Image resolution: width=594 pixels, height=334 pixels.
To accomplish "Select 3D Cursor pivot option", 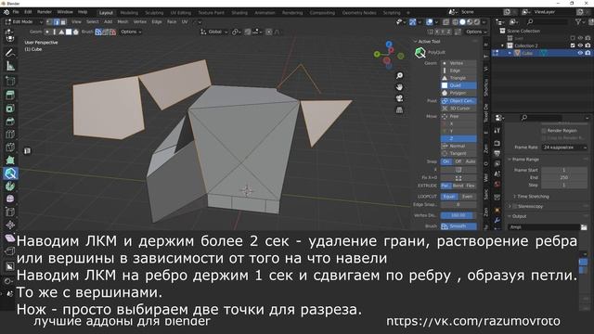I will point(458,109).
